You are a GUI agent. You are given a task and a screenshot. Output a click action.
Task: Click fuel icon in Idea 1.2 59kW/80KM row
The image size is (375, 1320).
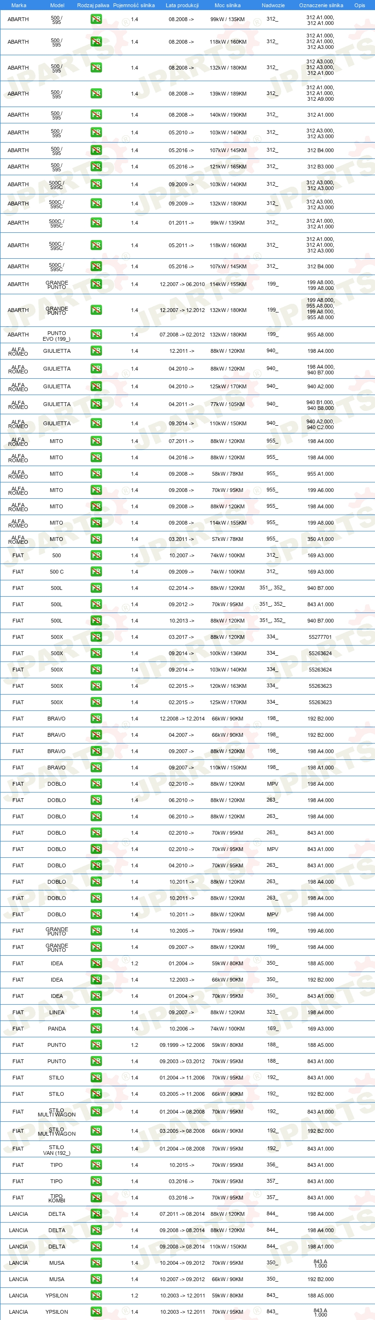point(96,964)
